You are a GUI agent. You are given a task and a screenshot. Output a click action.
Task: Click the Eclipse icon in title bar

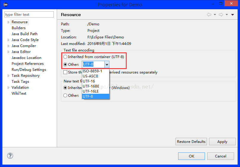tap(6, 4)
